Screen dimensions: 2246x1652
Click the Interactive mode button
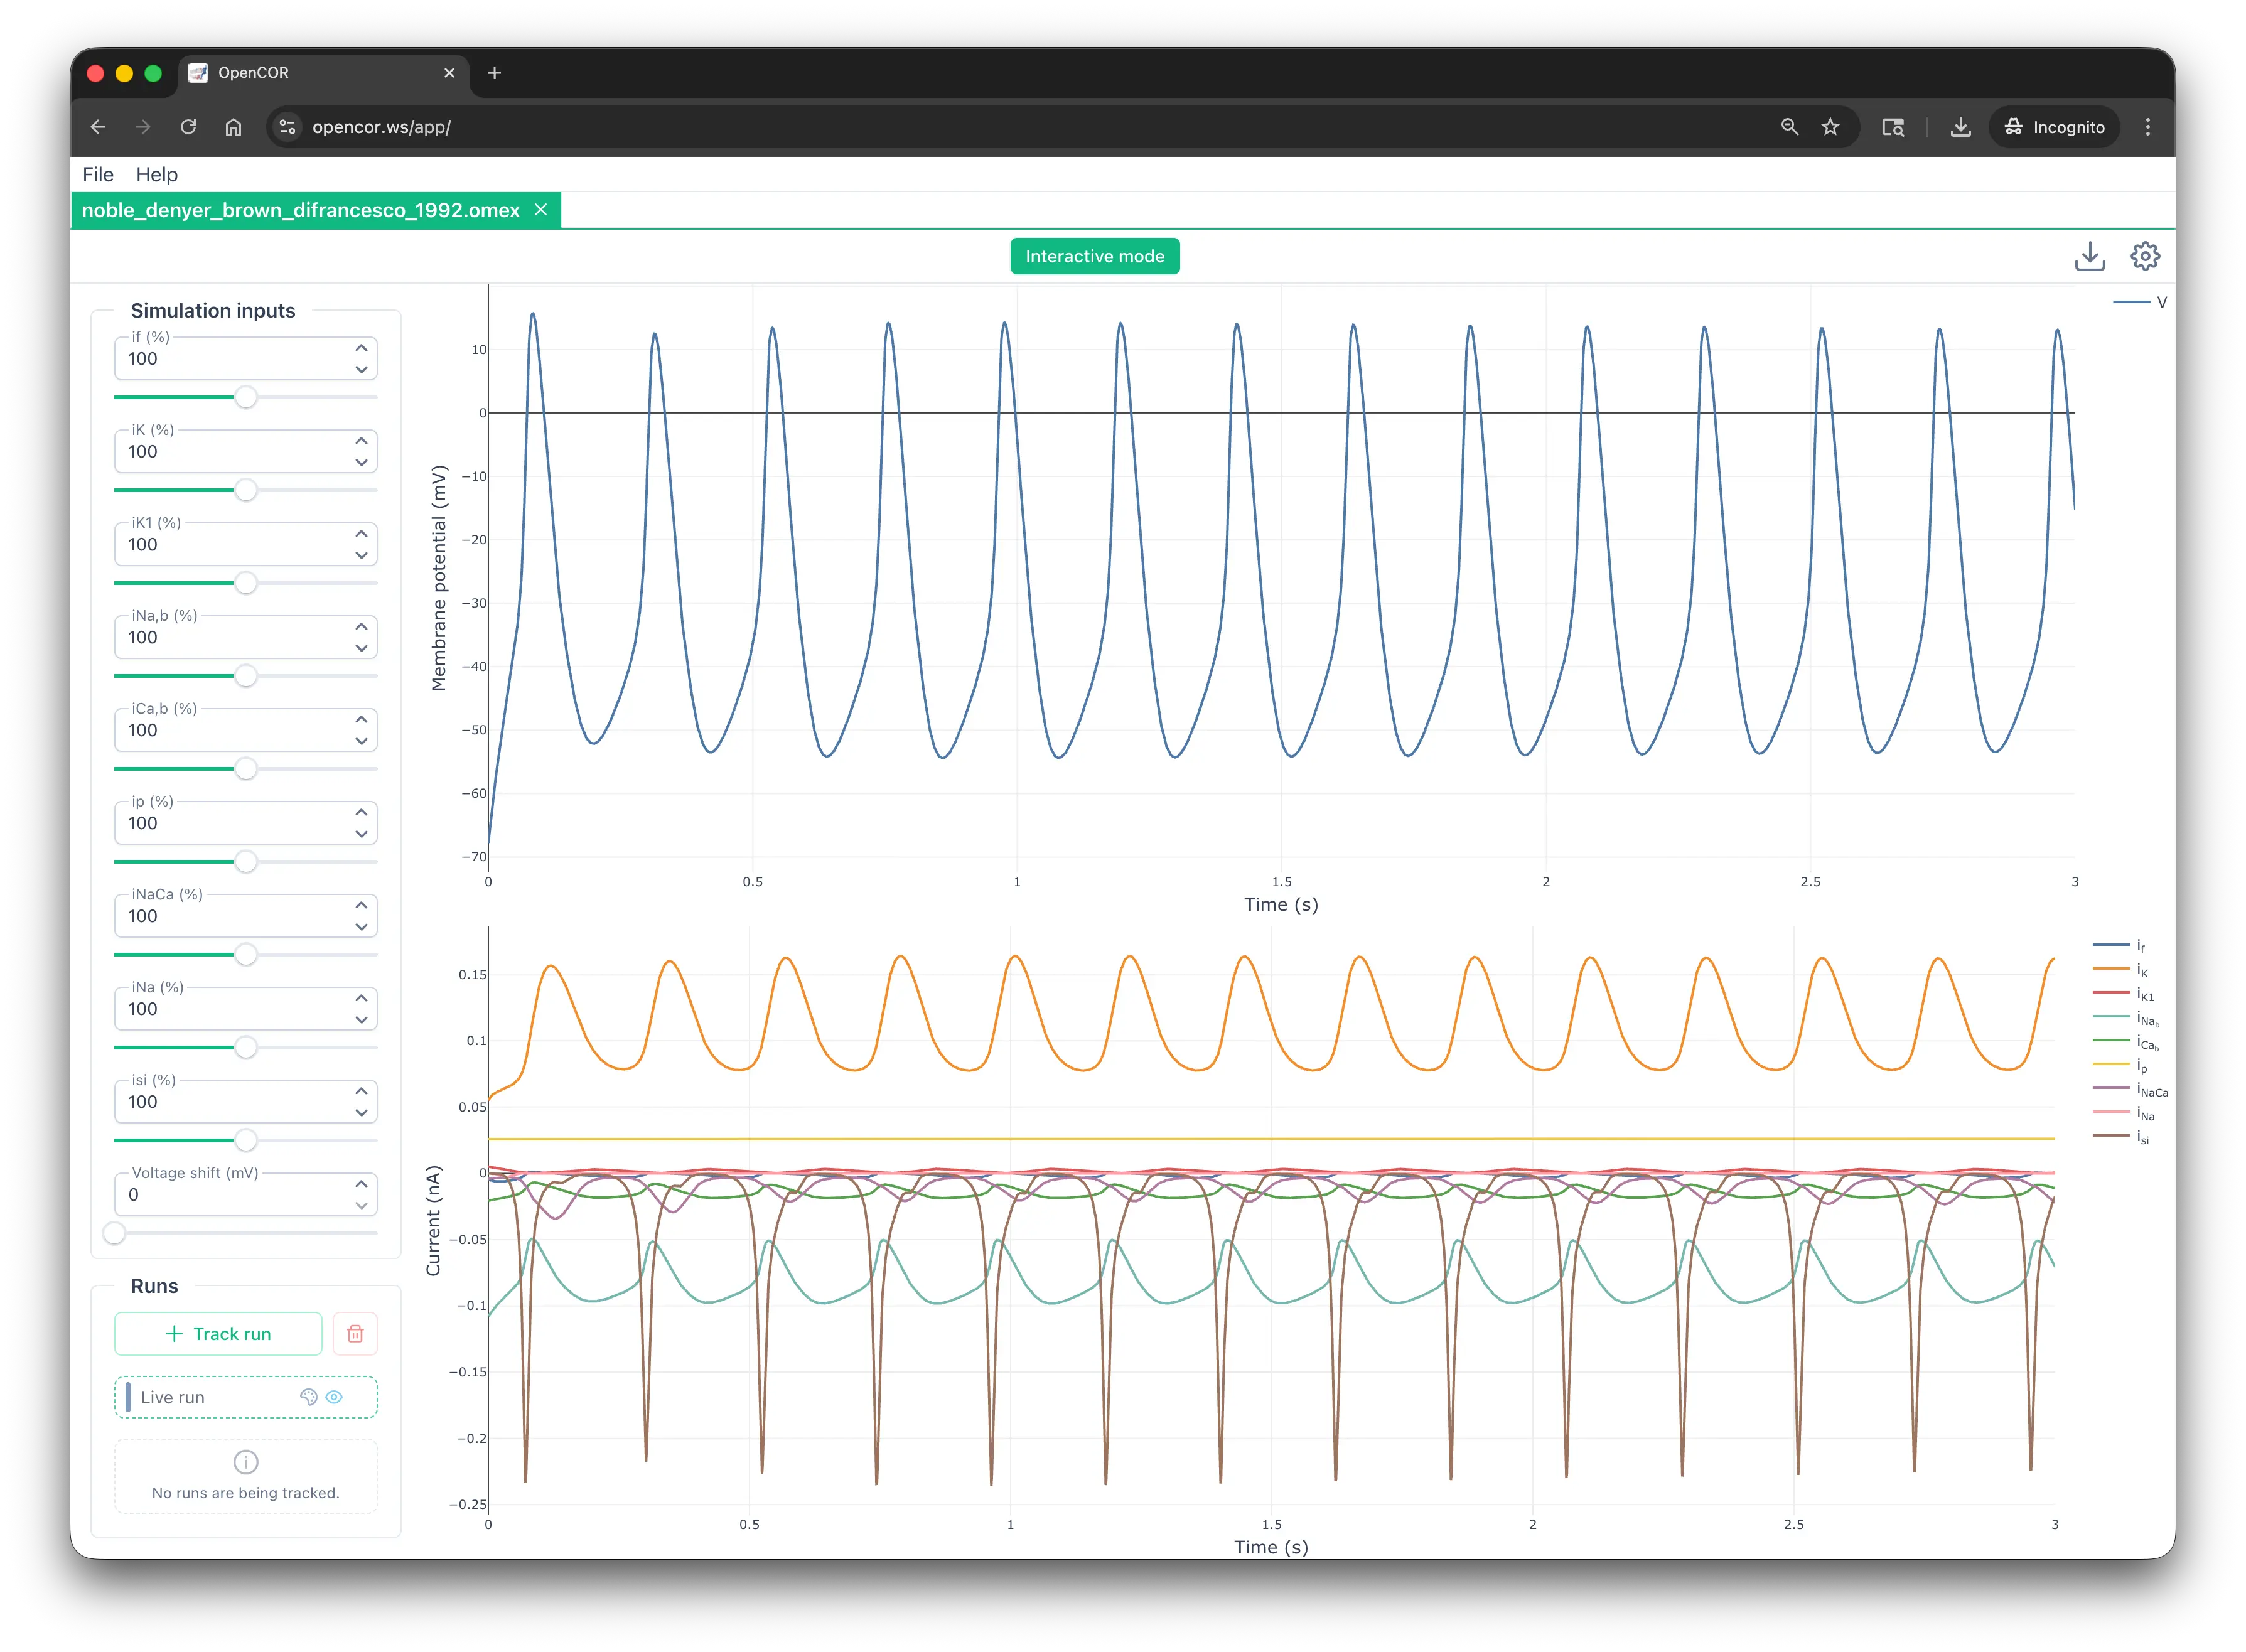click(x=1094, y=256)
